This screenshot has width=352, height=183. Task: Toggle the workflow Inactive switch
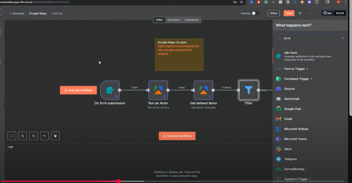[x=255, y=13]
